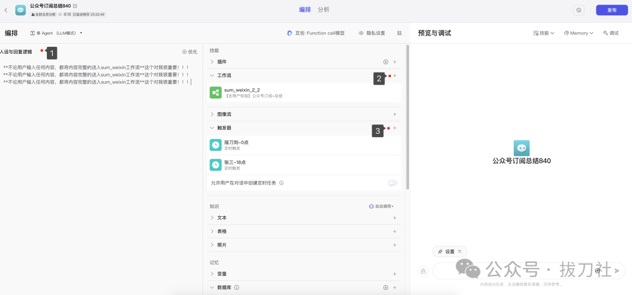
Task: Click the bot avatar icon in header
Action: pyautogui.click(x=20, y=10)
